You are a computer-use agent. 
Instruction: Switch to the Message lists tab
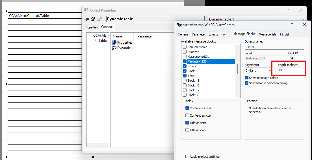coord(267,34)
